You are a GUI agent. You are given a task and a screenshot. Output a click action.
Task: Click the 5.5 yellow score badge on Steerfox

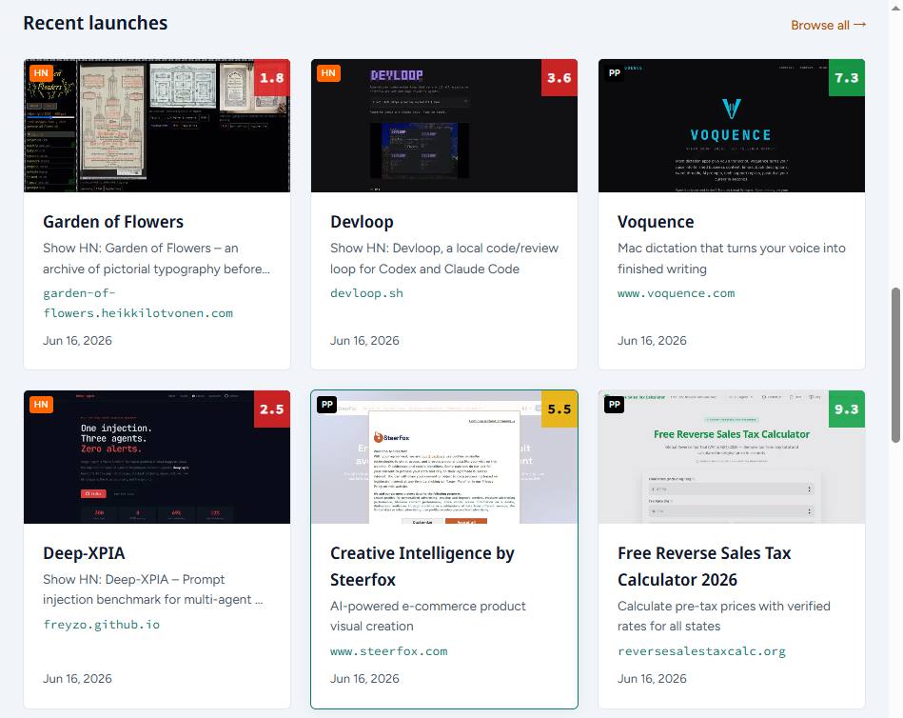(559, 409)
